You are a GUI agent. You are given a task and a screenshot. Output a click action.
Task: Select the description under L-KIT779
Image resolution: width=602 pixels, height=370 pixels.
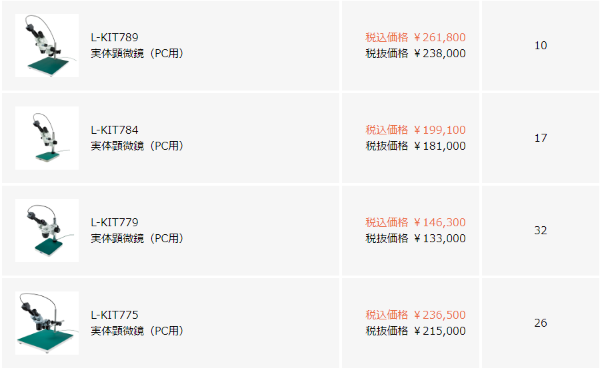click(x=137, y=238)
